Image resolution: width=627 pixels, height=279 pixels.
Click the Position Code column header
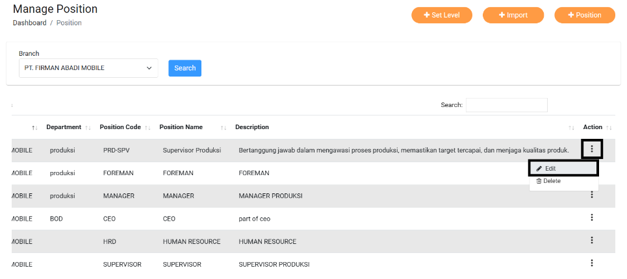pos(120,127)
